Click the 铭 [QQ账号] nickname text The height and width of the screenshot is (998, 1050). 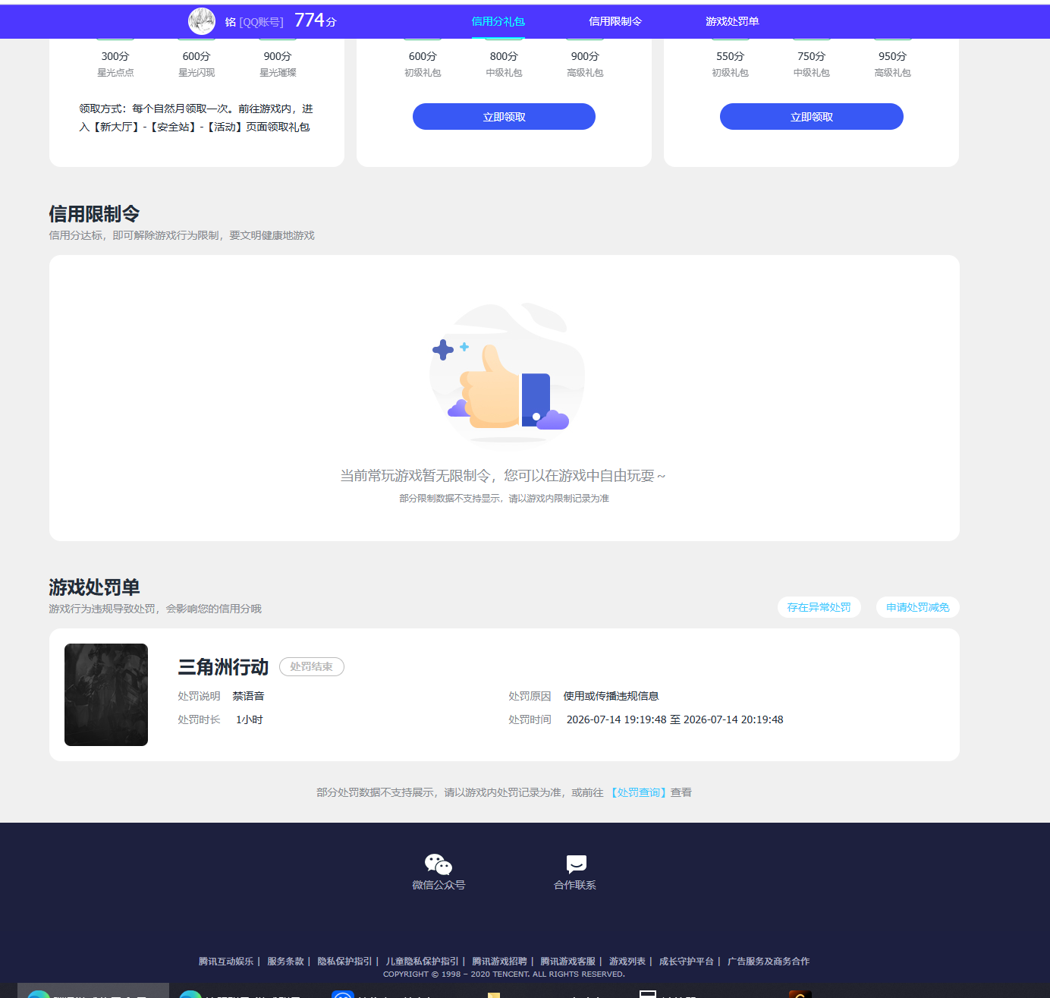[254, 22]
